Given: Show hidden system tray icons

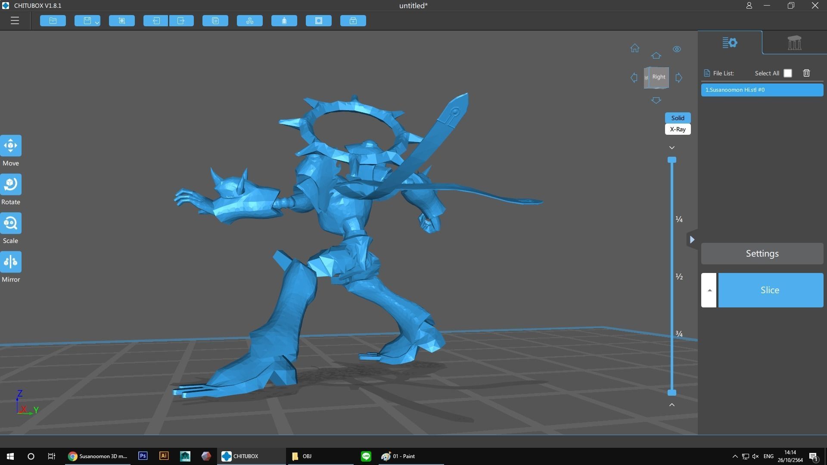Looking at the screenshot, I should [x=735, y=456].
